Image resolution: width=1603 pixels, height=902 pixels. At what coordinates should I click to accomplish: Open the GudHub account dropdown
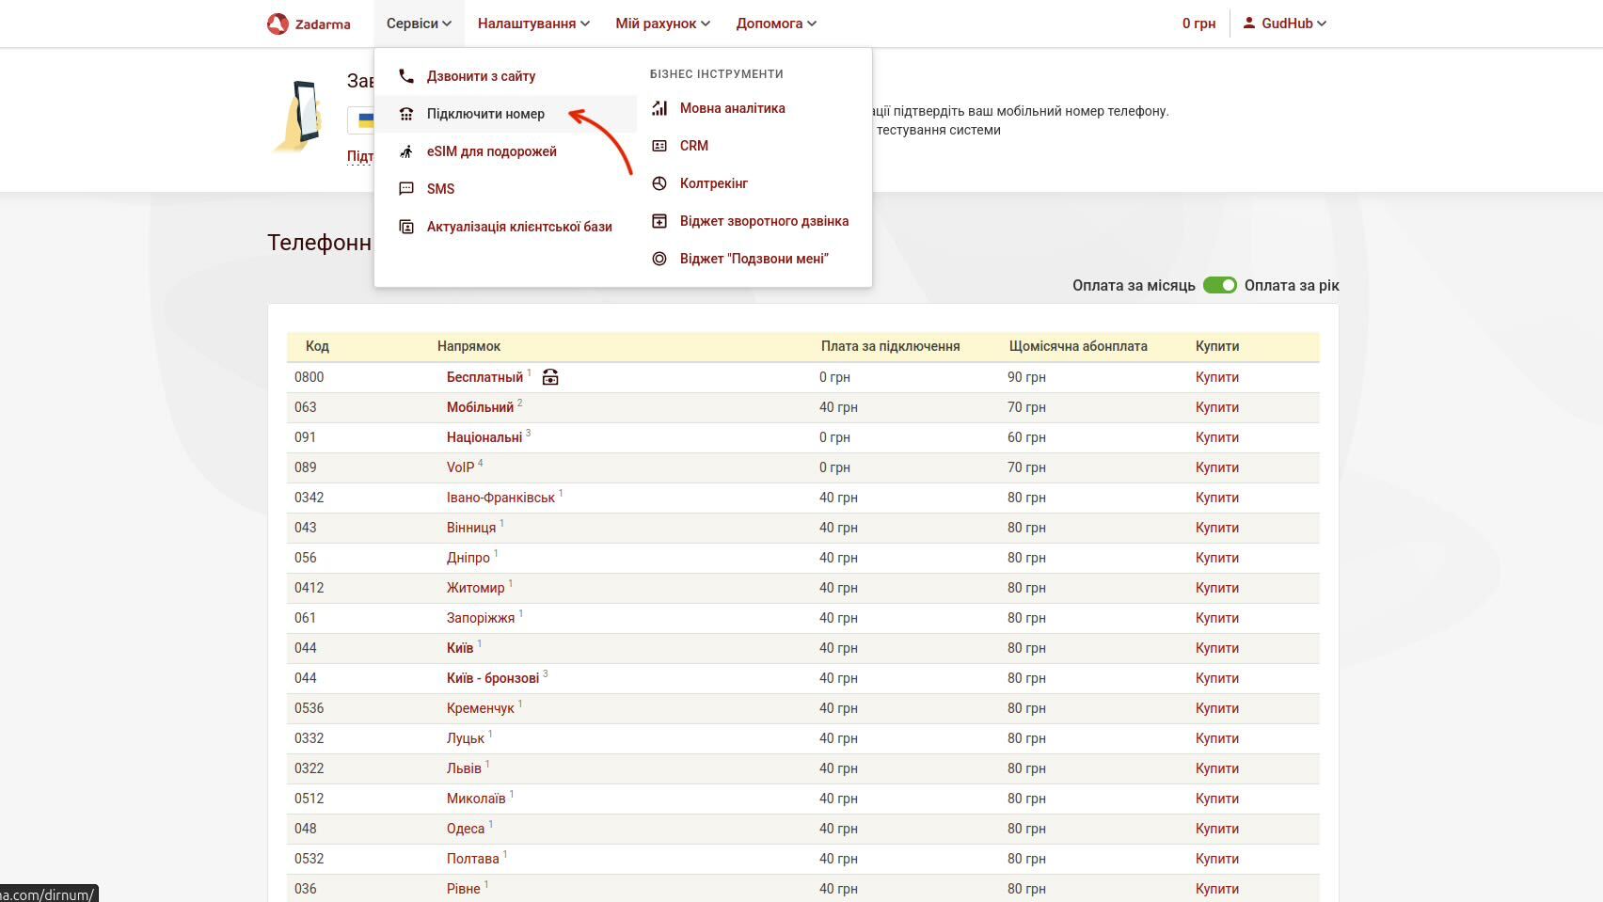(1285, 24)
